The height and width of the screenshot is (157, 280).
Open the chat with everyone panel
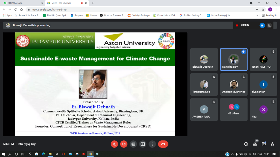(264, 144)
